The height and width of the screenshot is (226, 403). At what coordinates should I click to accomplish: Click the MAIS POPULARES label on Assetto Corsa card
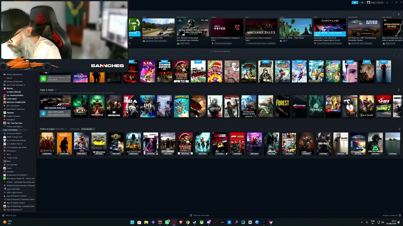[x=56, y=112]
